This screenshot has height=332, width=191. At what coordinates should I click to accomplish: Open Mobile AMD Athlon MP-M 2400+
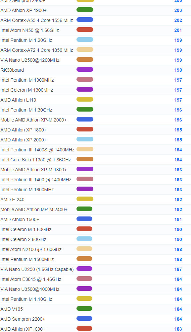point(34,209)
